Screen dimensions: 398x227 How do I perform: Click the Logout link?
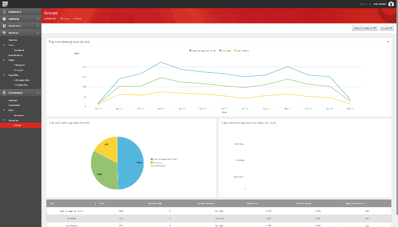[364, 4]
